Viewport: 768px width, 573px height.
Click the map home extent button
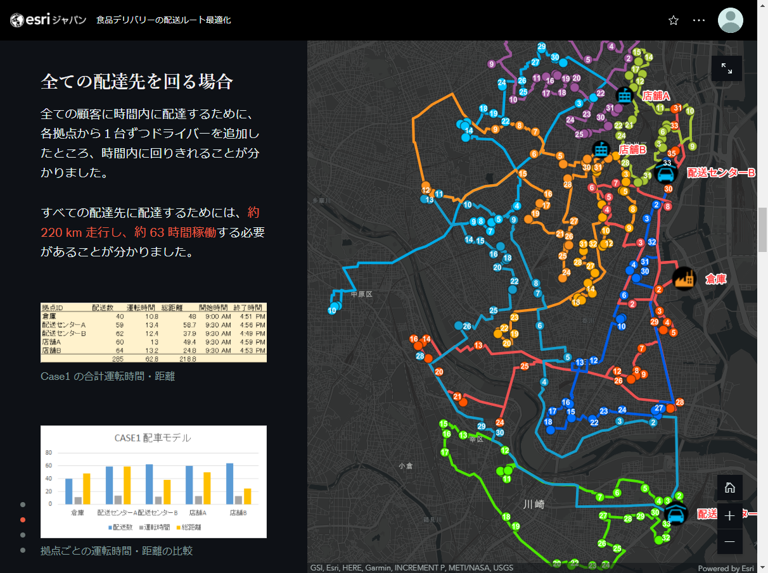point(729,488)
